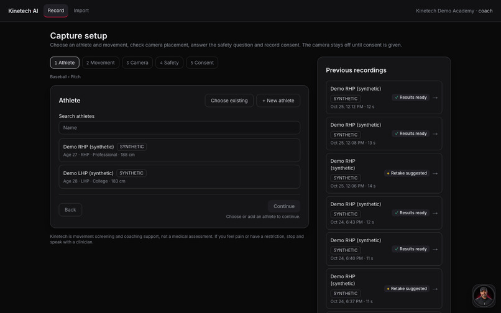Focus the Name search field
Image resolution: width=501 pixels, height=313 pixels.
coord(179,128)
